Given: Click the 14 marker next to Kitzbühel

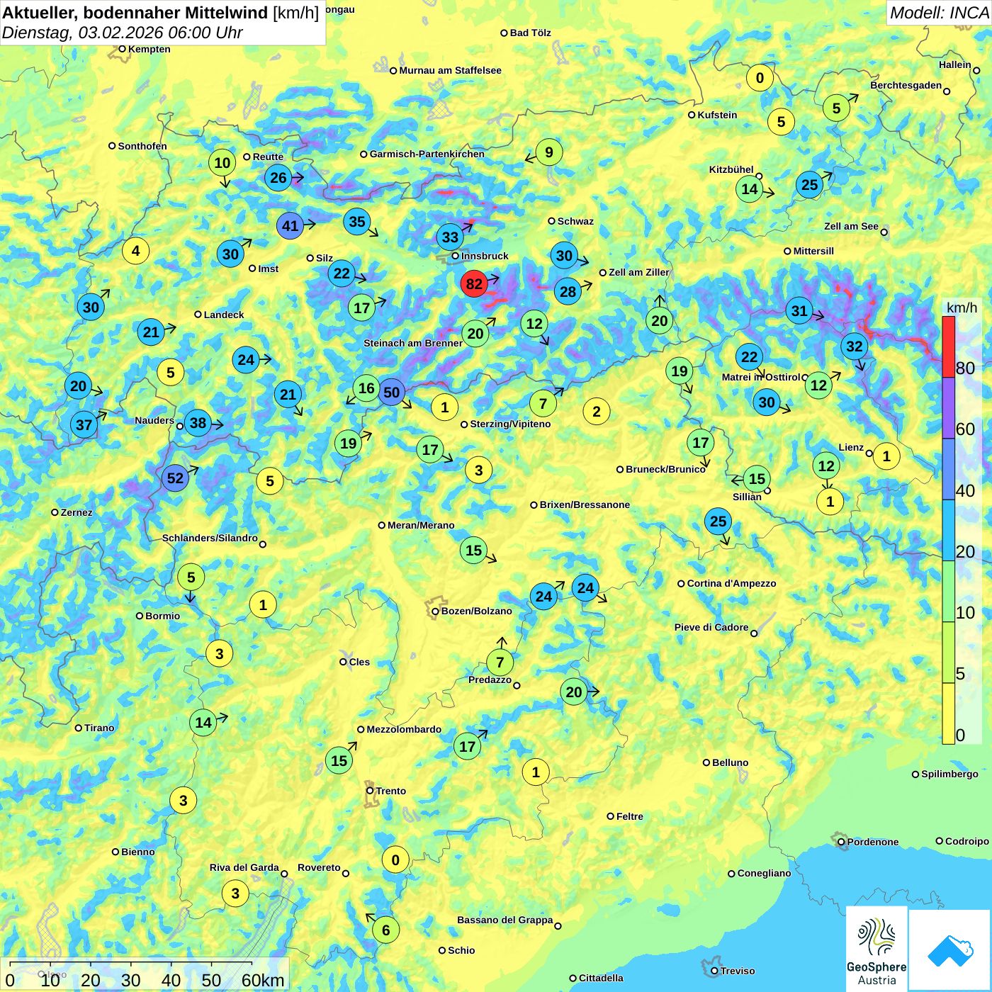Looking at the screenshot, I should [749, 189].
